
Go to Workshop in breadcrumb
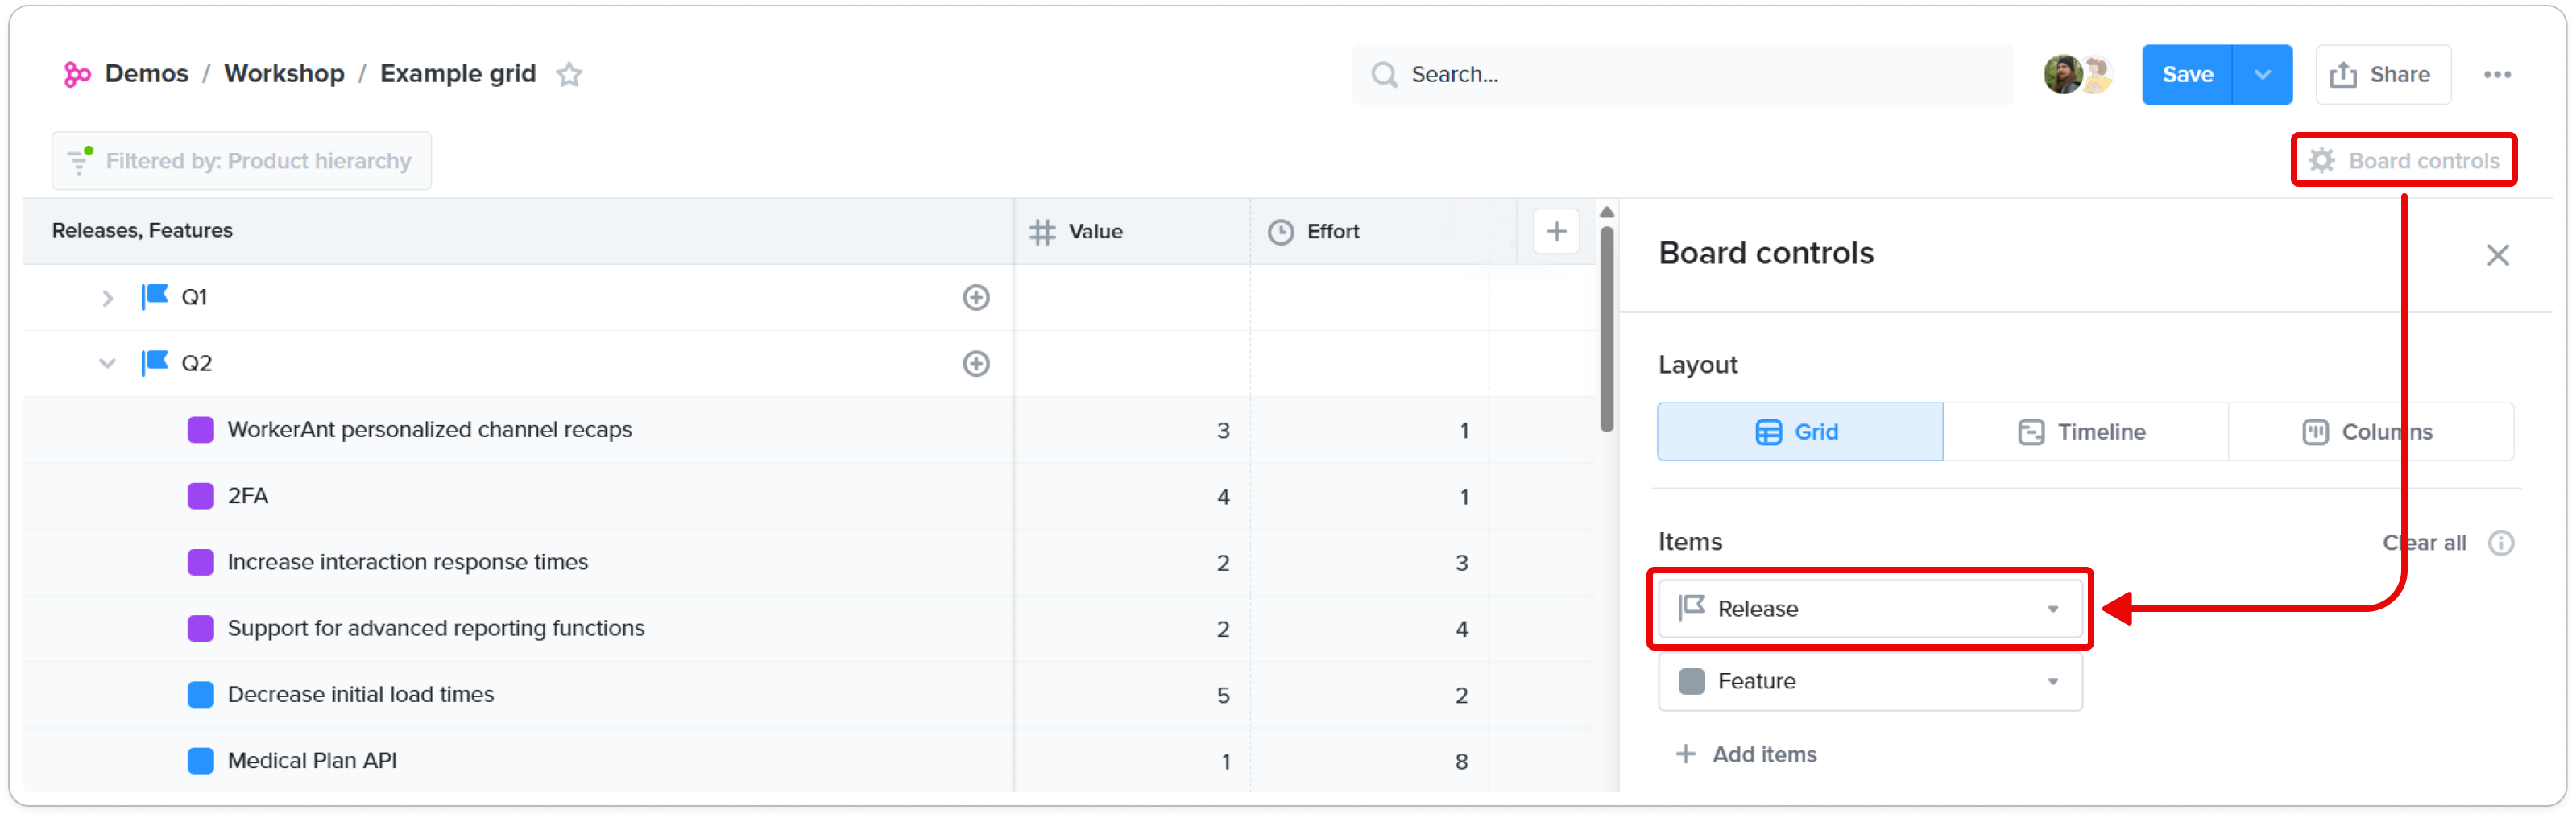(x=284, y=74)
